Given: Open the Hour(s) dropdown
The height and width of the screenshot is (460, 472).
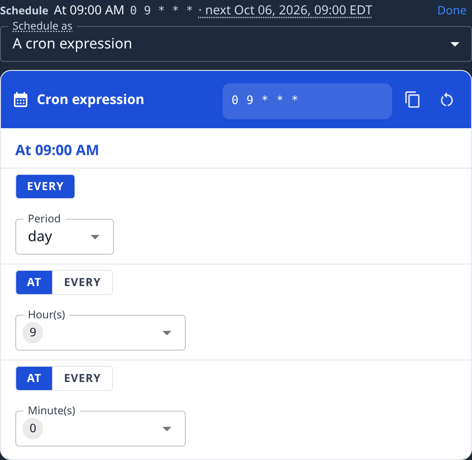Looking at the screenshot, I should click(101, 333).
